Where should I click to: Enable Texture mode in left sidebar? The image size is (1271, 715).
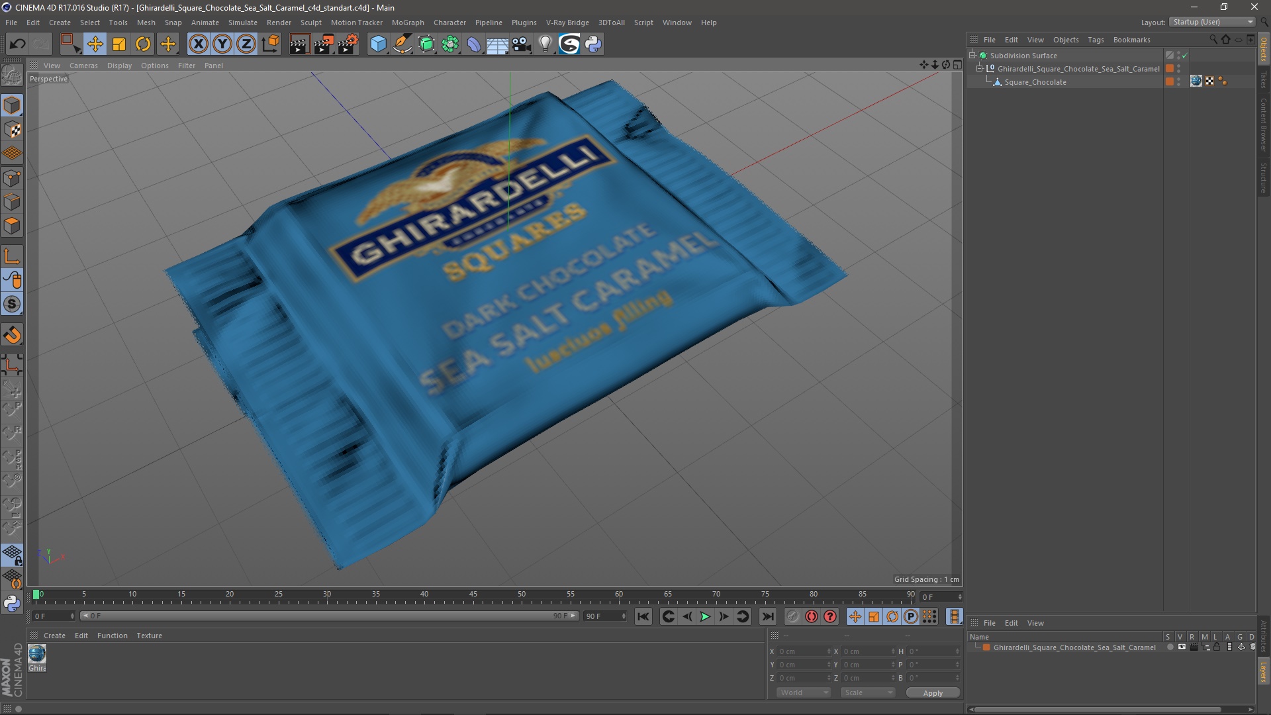coord(12,130)
